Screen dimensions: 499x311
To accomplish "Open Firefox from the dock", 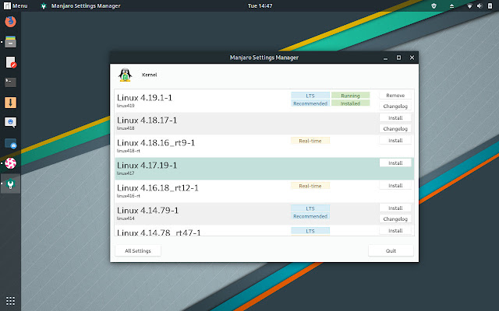I will [x=10, y=22].
